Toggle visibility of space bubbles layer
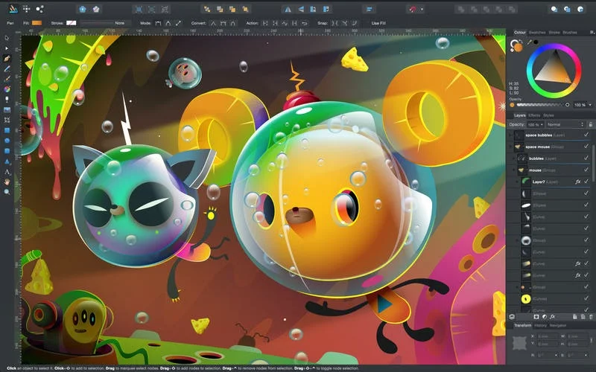This screenshot has height=372, width=596. click(x=586, y=135)
